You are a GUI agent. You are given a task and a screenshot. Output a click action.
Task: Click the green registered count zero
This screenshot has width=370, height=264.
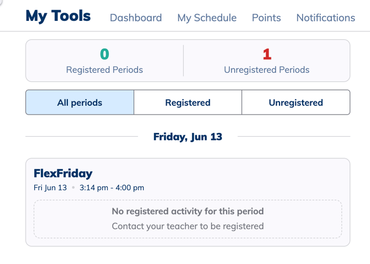click(104, 54)
